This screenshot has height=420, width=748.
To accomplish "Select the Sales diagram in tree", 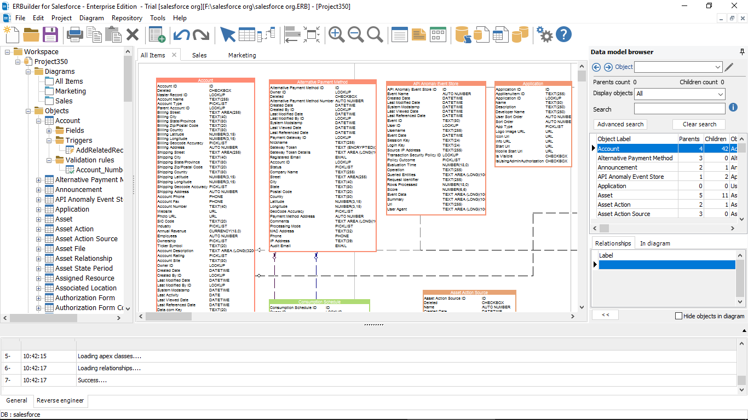I will click(64, 101).
